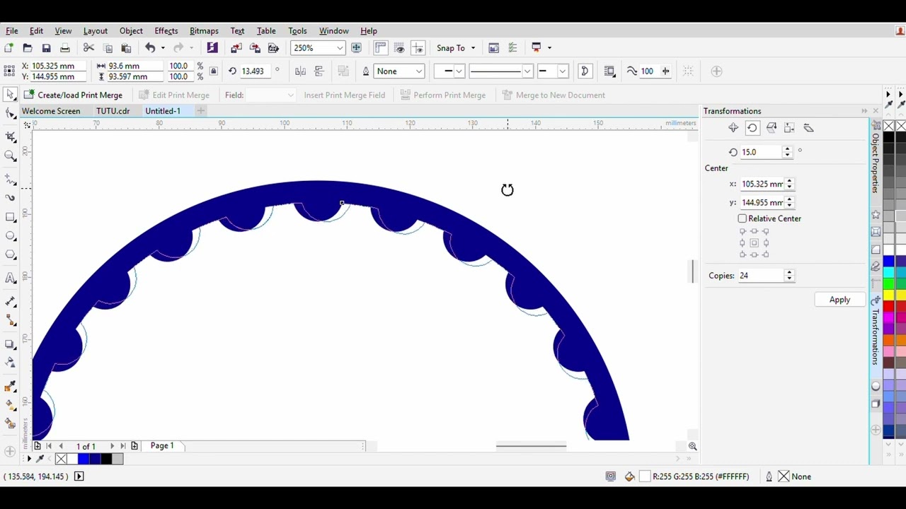
Task: Select the center anchor point in grid
Action: pyautogui.click(x=754, y=243)
